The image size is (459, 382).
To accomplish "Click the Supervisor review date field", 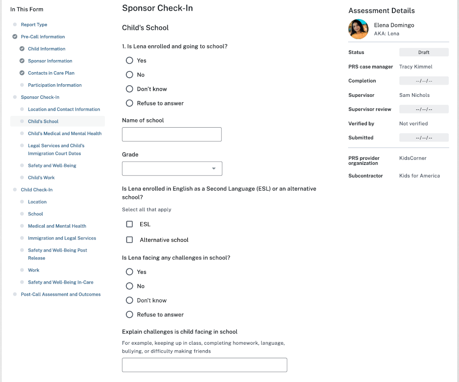I will tap(424, 109).
